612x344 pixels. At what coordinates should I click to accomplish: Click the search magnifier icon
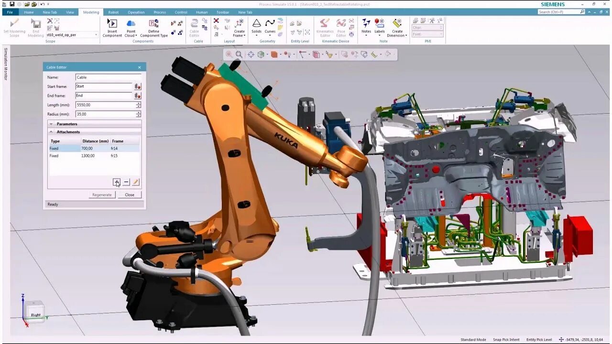click(582, 11)
